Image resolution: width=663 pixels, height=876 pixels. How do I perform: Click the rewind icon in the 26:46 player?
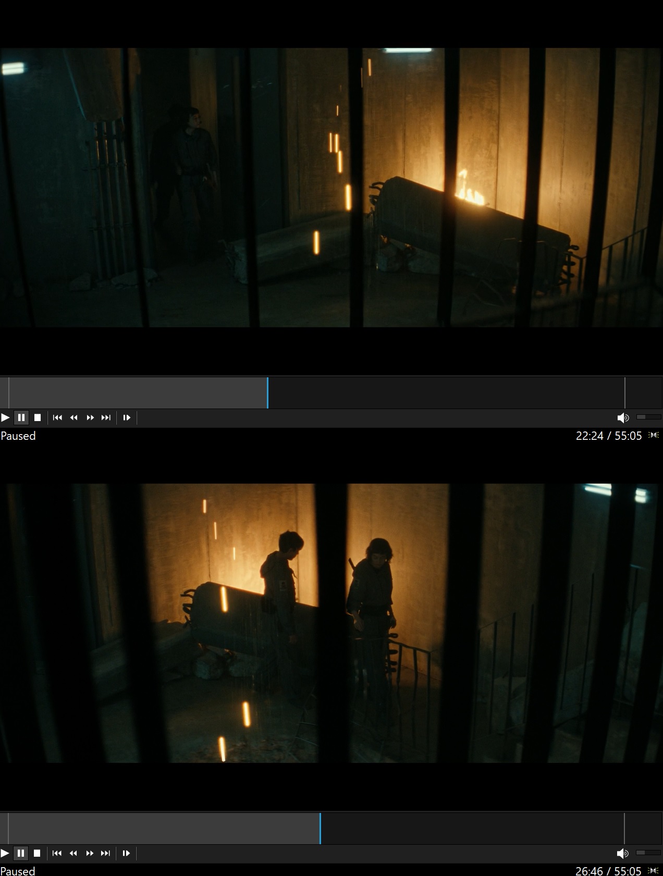click(73, 853)
